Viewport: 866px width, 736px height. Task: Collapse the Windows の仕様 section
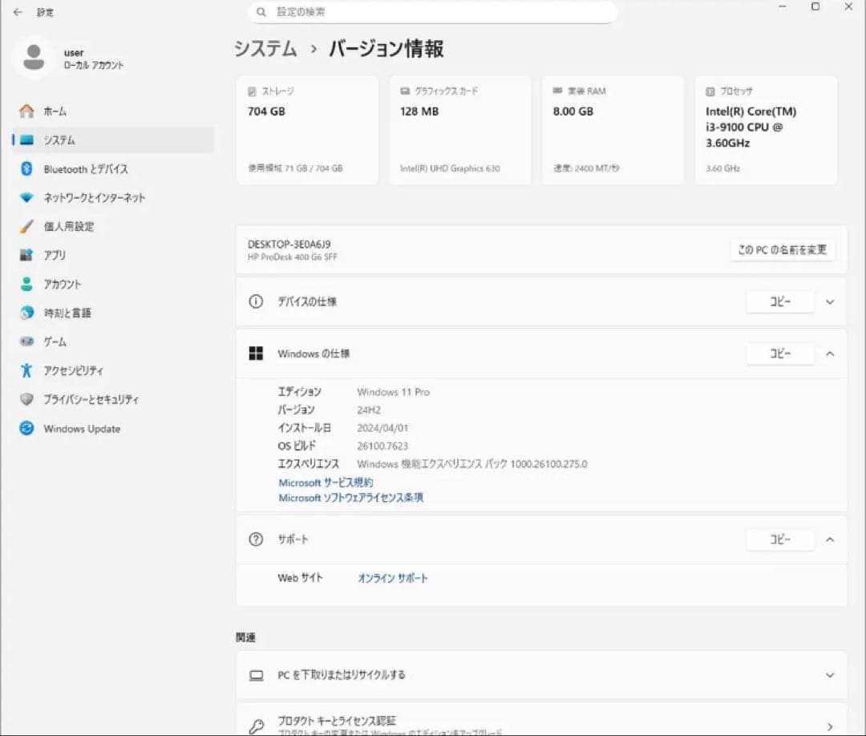click(830, 354)
